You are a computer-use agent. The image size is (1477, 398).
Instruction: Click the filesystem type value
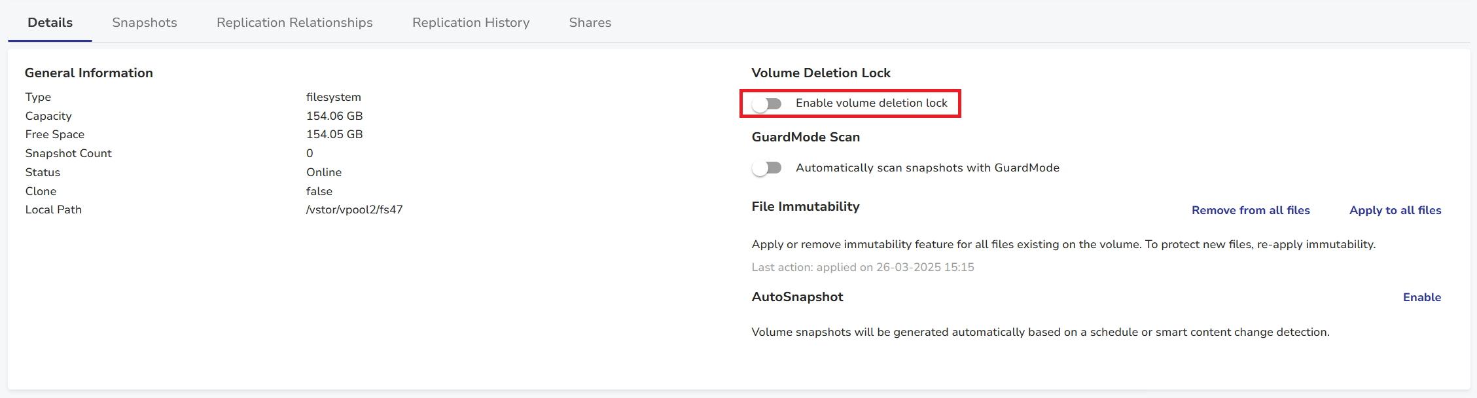tap(334, 97)
